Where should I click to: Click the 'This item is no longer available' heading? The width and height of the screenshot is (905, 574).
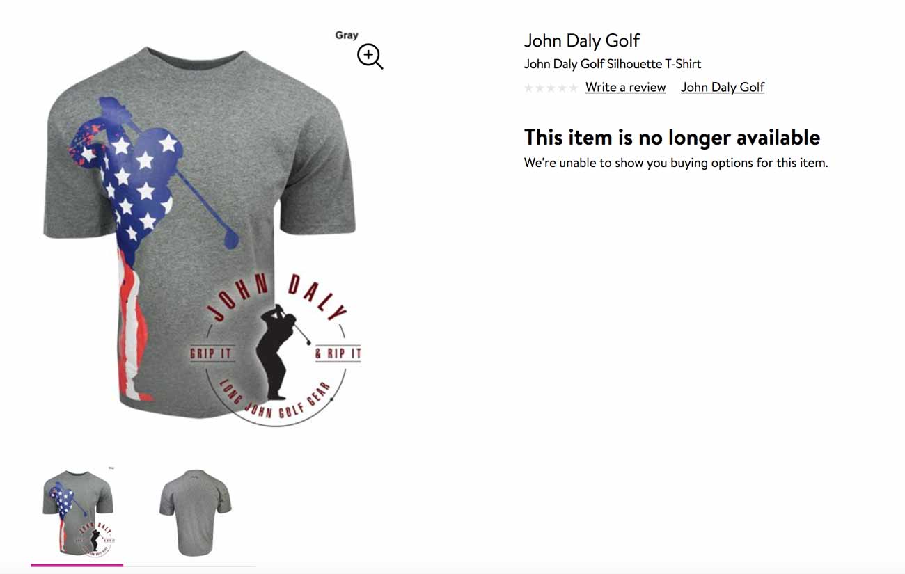tap(672, 137)
